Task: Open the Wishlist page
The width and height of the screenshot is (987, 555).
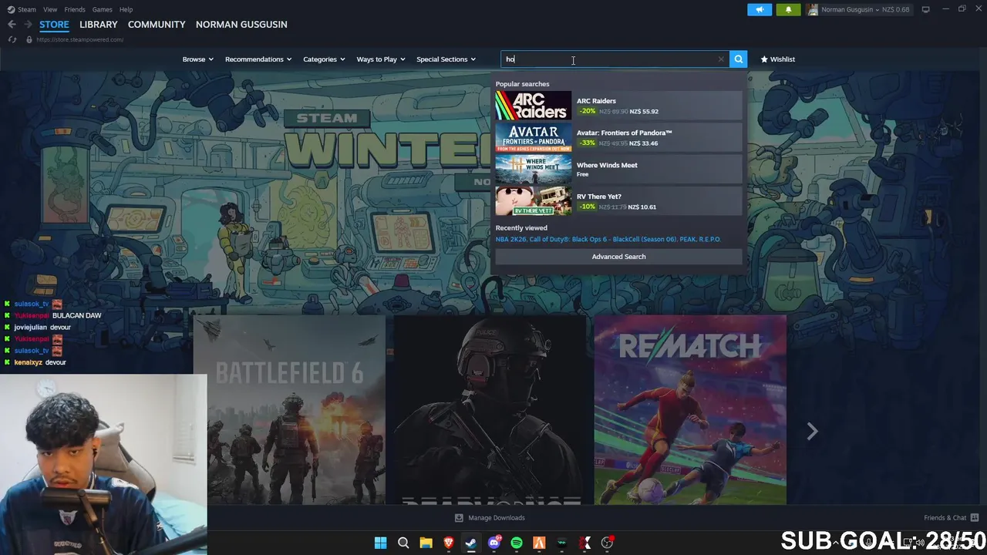Action: click(x=777, y=59)
